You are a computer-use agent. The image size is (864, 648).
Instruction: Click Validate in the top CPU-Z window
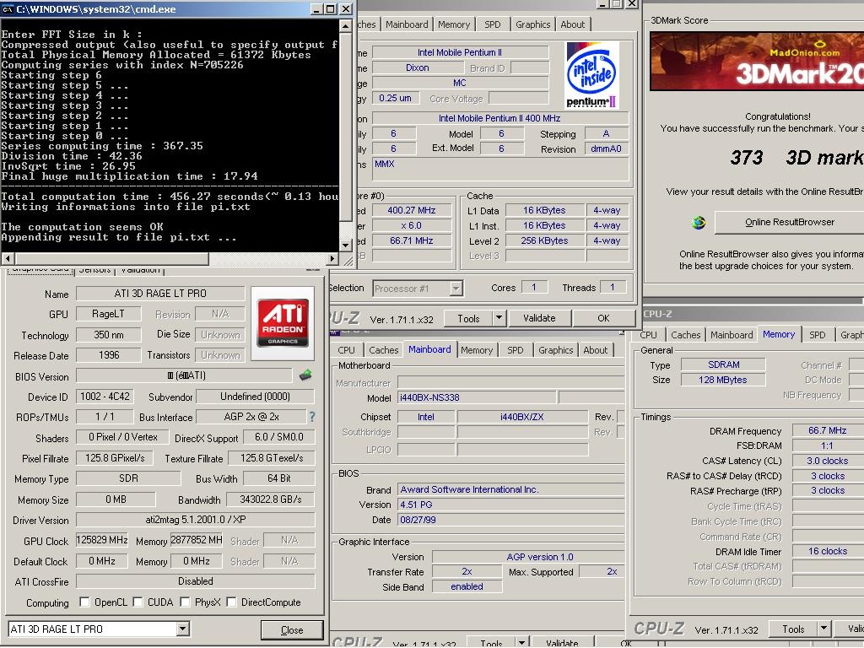tap(539, 318)
